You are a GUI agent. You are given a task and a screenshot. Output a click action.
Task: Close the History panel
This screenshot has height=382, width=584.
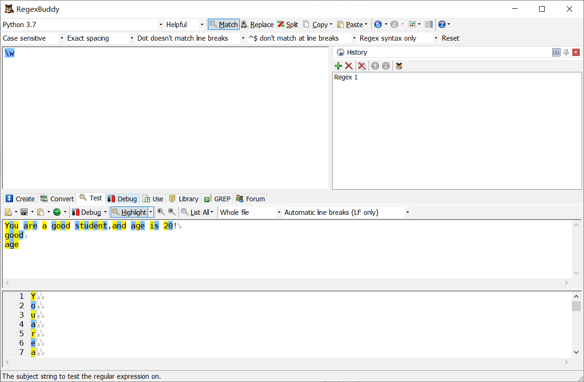click(x=576, y=52)
